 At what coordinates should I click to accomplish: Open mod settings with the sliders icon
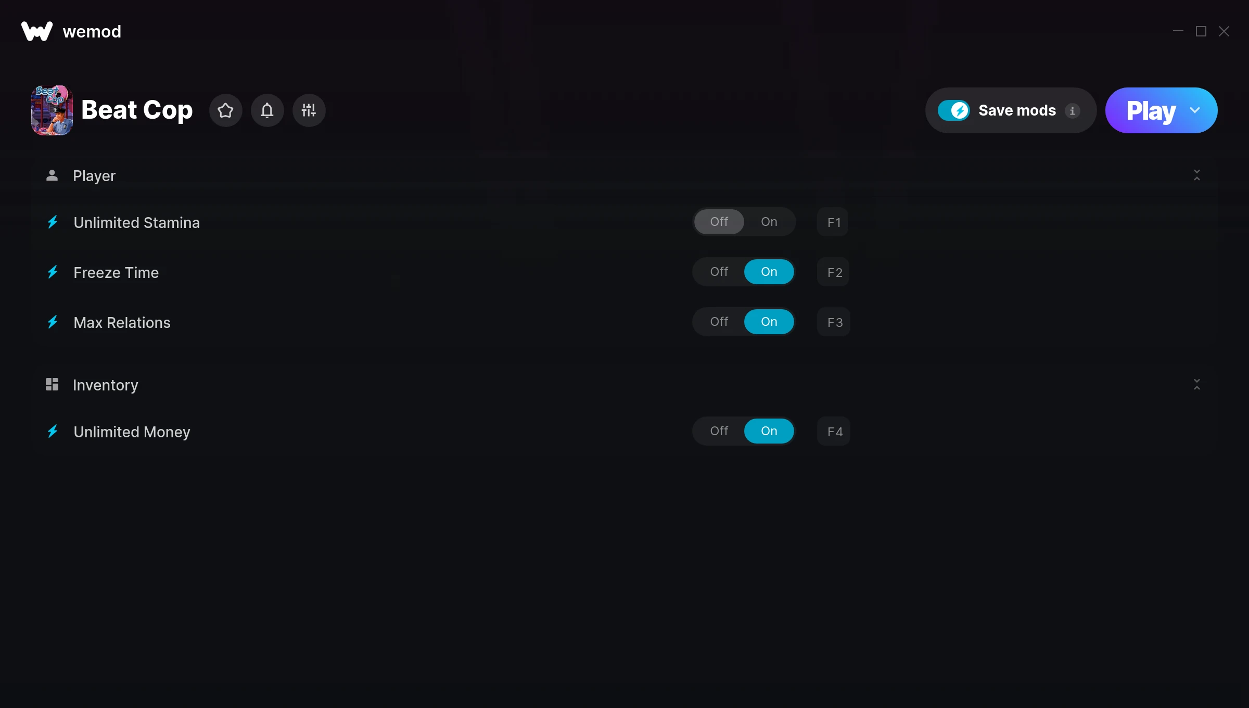309,110
